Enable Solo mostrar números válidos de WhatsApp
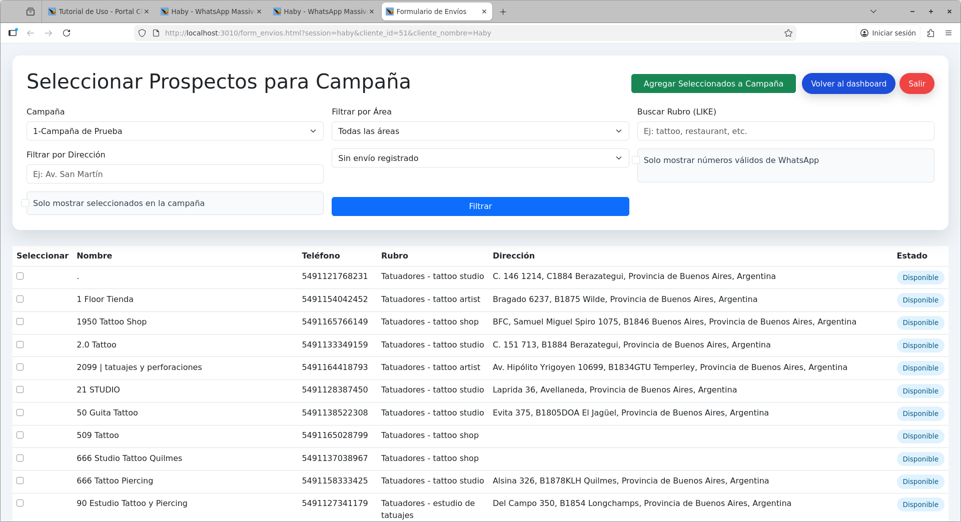The width and height of the screenshot is (961, 522). click(x=636, y=160)
